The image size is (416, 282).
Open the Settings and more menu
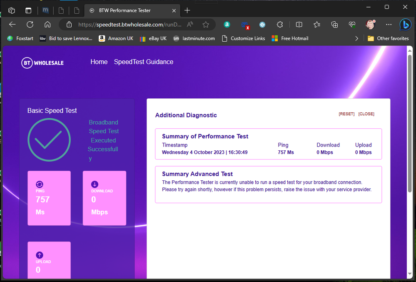[x=389, y=25]
